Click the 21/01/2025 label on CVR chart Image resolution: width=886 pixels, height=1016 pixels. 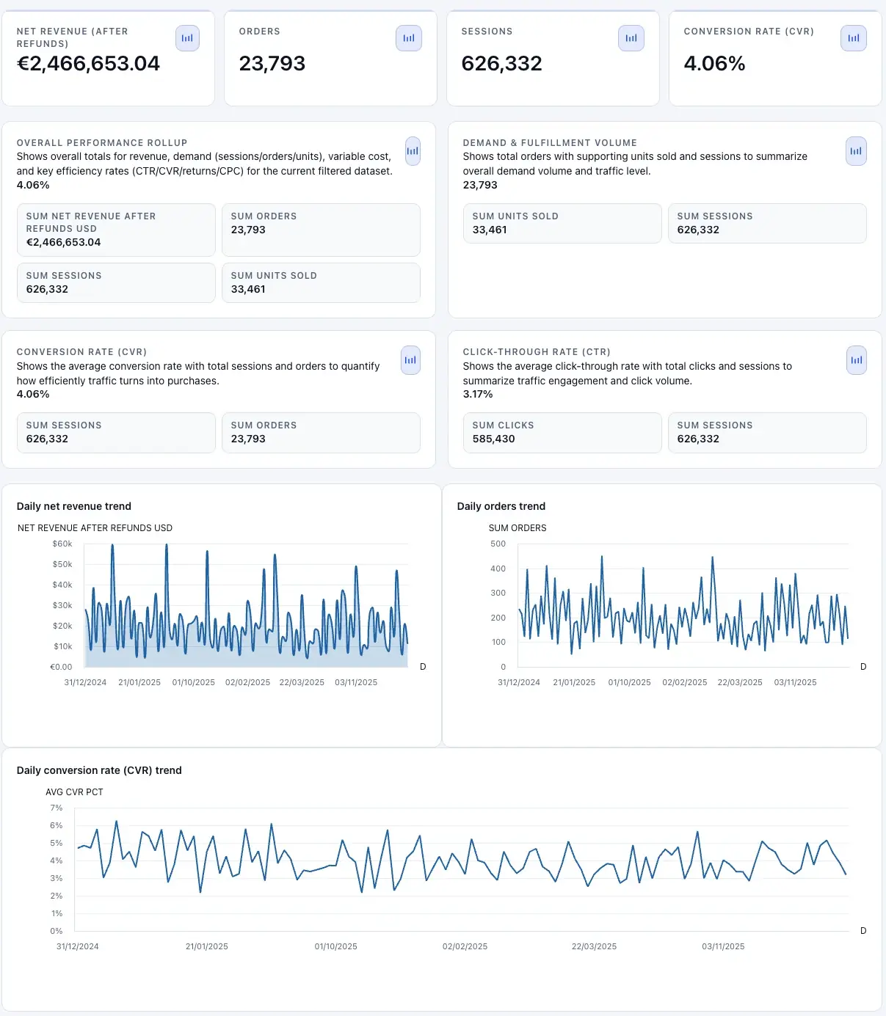(207, 946)
